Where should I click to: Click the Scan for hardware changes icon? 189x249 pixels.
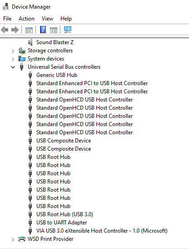68,30
